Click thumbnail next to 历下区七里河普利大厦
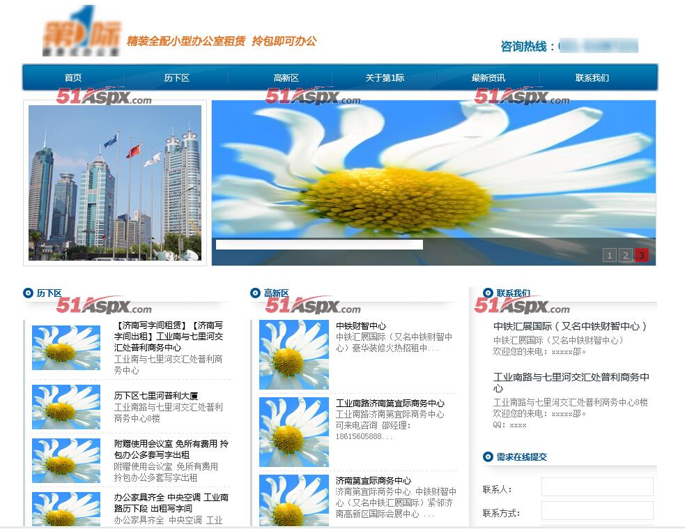The width and height of the screenshot is (685, 529). (x=66, y=407)
